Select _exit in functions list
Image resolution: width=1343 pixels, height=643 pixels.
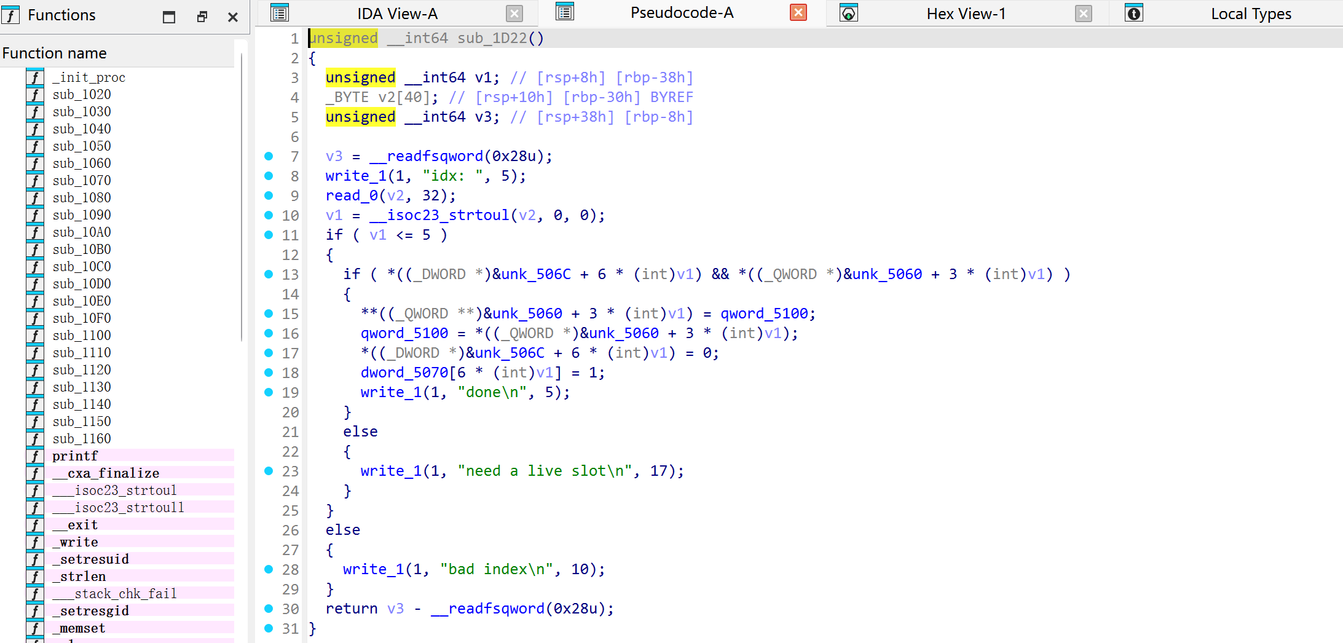pyautogui.click(x=75, y=525)
